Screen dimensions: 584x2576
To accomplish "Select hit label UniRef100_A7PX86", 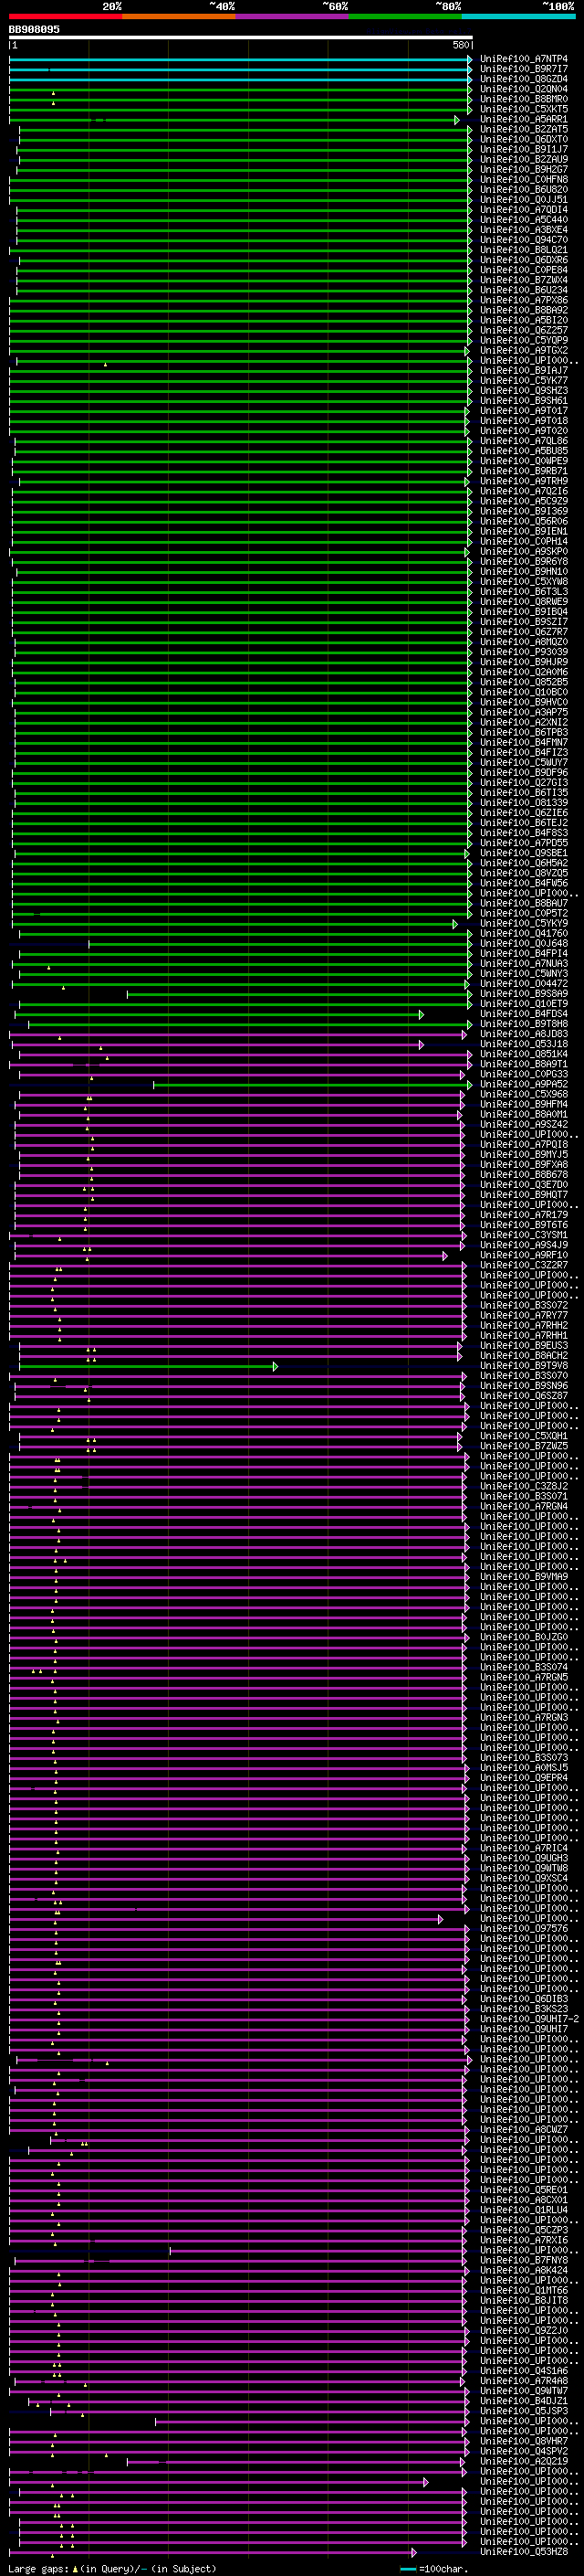I will 524,300.
